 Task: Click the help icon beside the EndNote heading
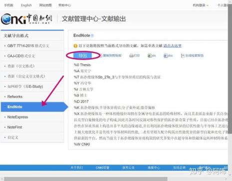pos(92,35)
